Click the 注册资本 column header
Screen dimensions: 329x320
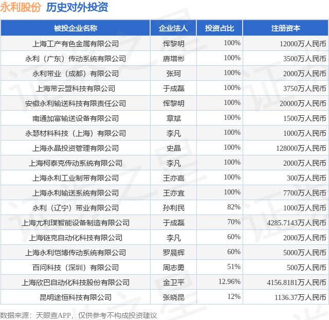point(286,28)
